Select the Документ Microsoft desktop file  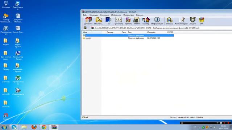pos(18,18)
